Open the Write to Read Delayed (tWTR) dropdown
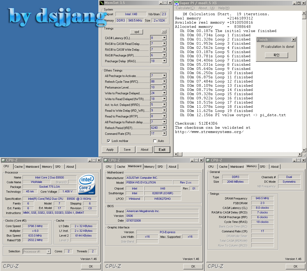This screenshot has height=271, width=307. pos(165,99)
